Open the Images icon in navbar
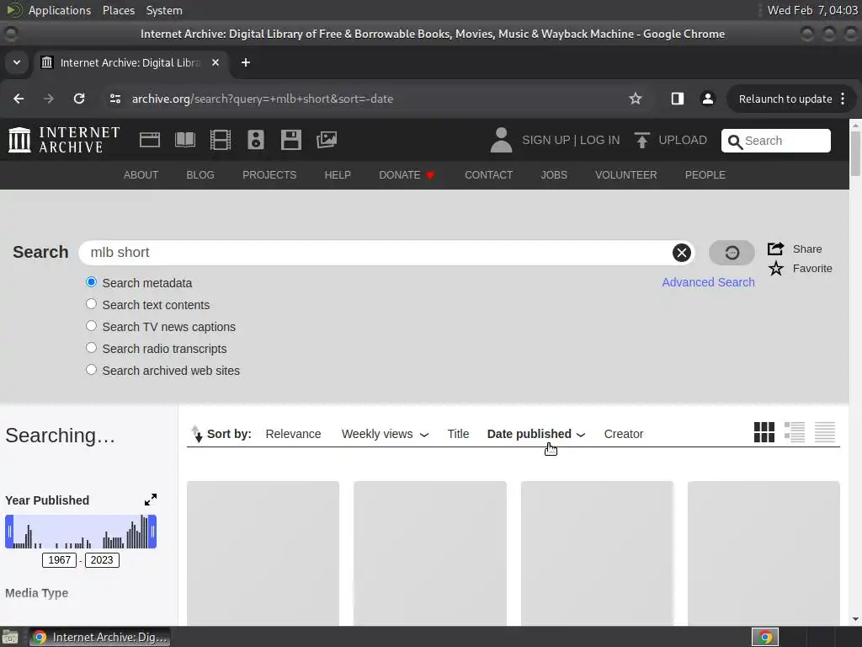The width and height of the screenshot is (862, 647). 327,140
